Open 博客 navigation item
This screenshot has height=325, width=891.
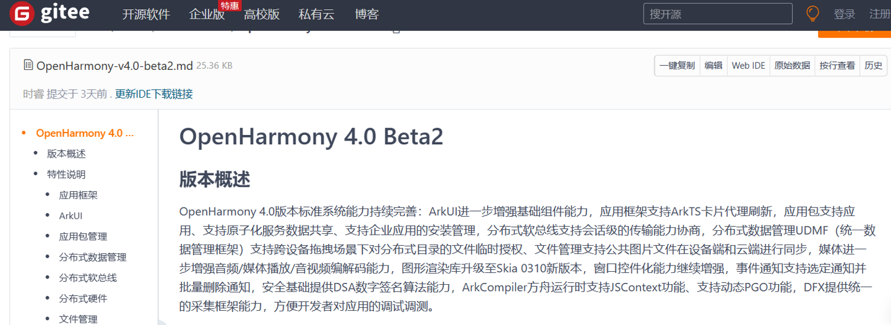tap(367, 14)
